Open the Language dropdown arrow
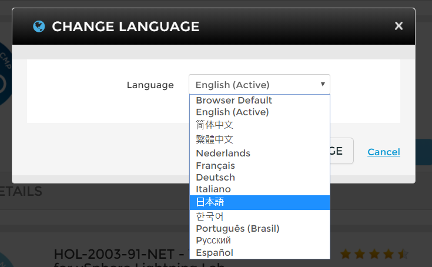The width and height of the screenshot is (432, 267). (x=323, y=84)
